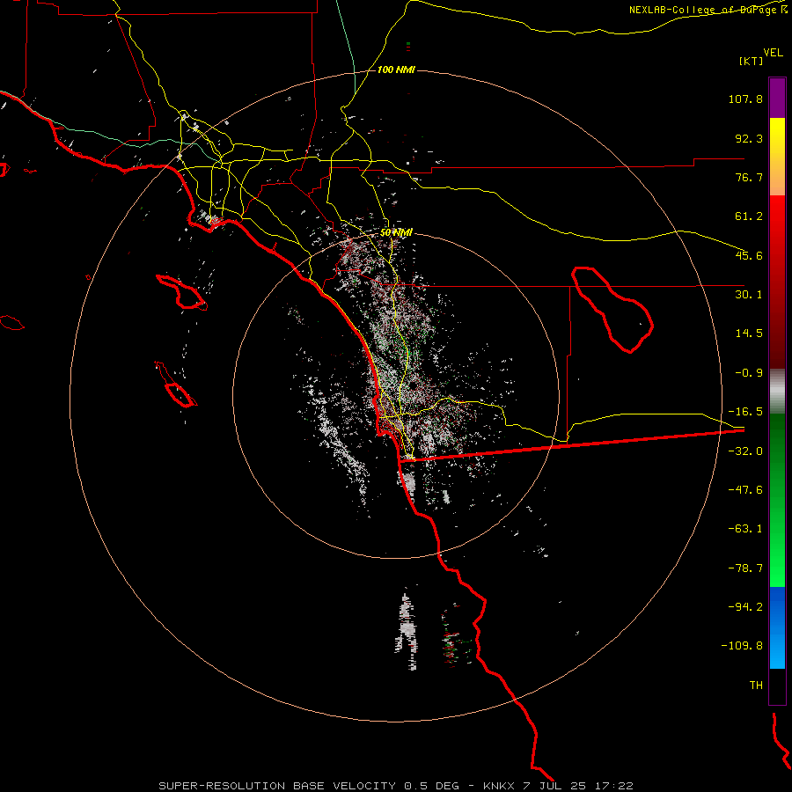
Task: Click the -78.7 velocity scale value
Action: (745, 568)
